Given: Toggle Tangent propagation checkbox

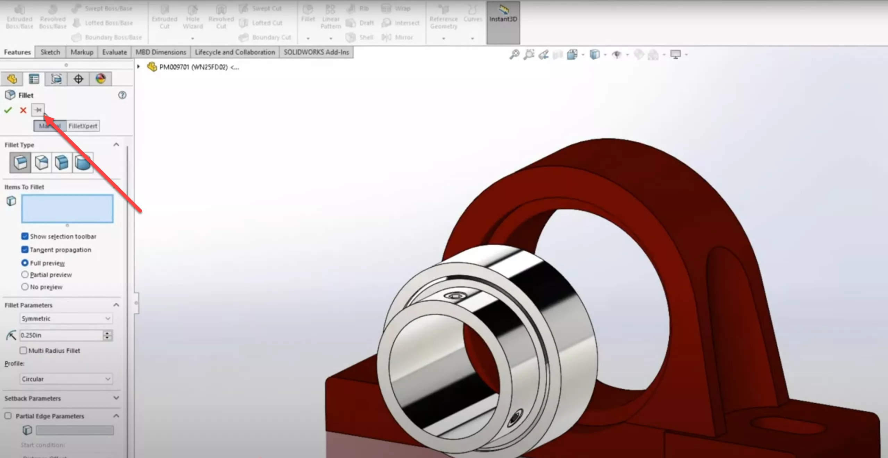Looking at the screenshot, I should pos(25,249).
